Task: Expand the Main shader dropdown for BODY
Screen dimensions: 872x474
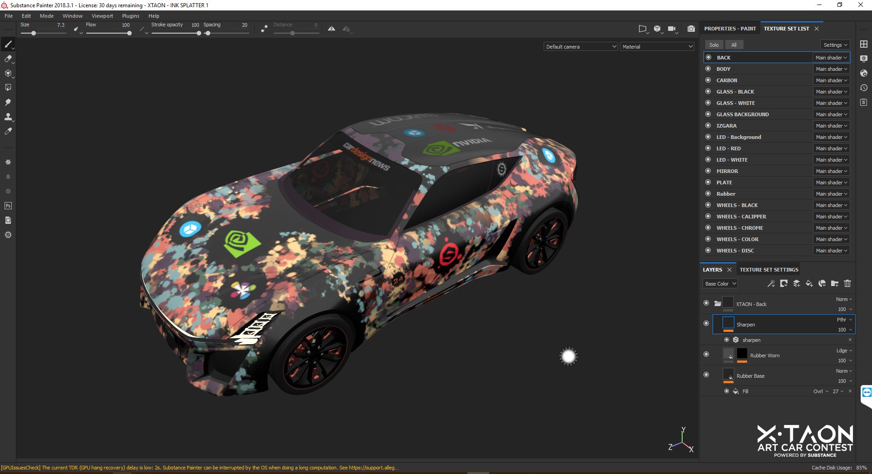Action: coord(831,69)
